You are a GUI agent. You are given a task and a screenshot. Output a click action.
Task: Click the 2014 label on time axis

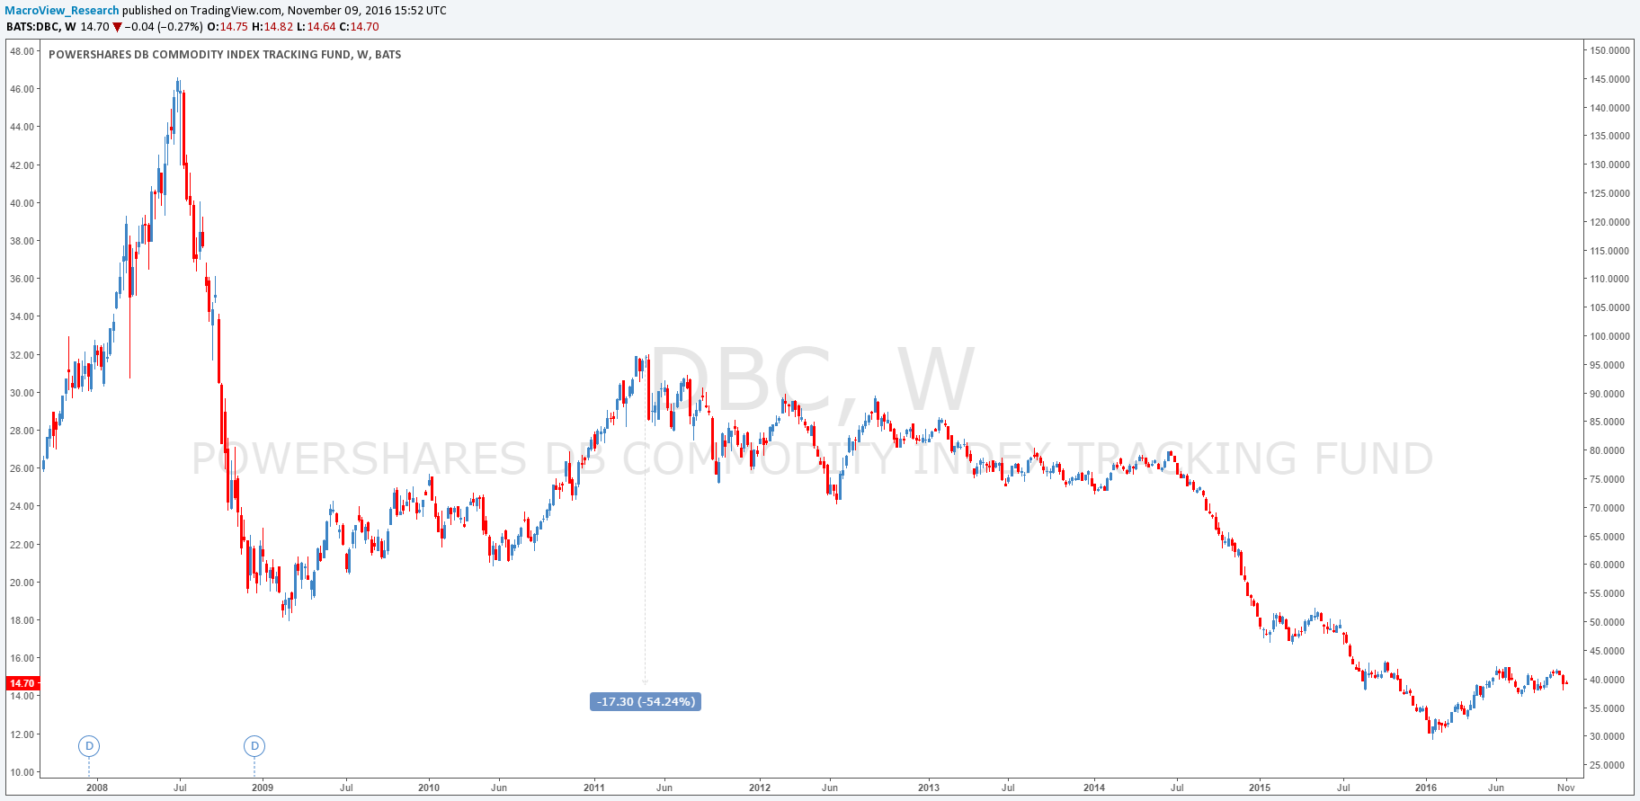click(x=1094, y=788)
